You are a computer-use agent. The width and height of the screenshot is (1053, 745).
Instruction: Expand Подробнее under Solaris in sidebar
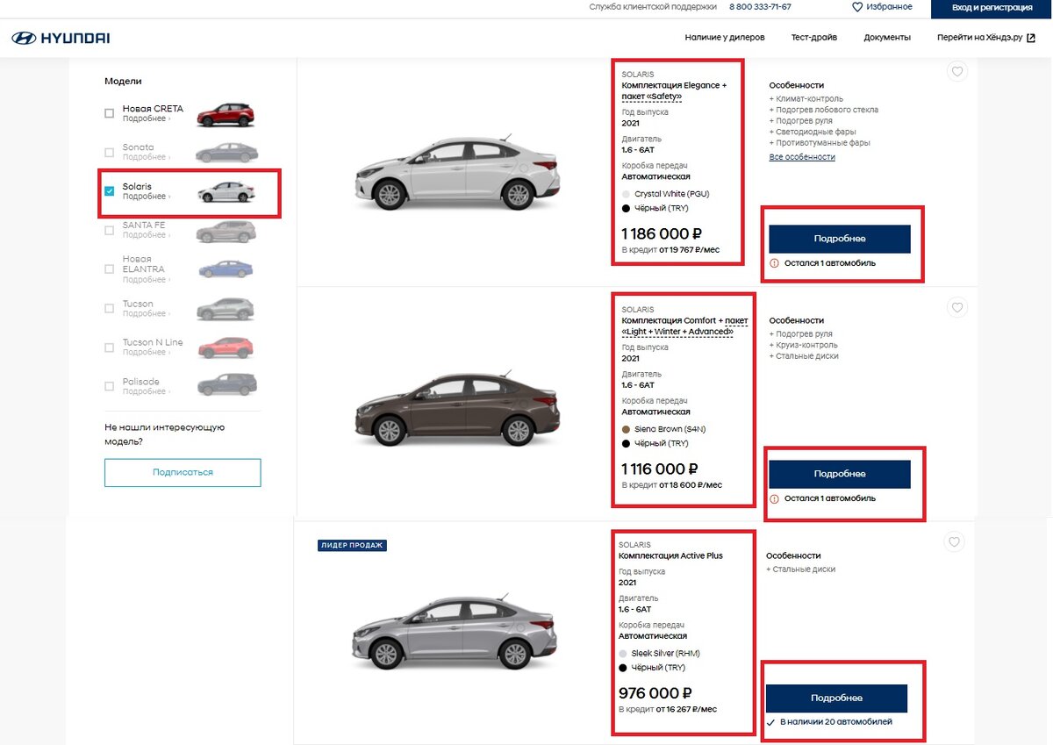[x=146, y=197]
